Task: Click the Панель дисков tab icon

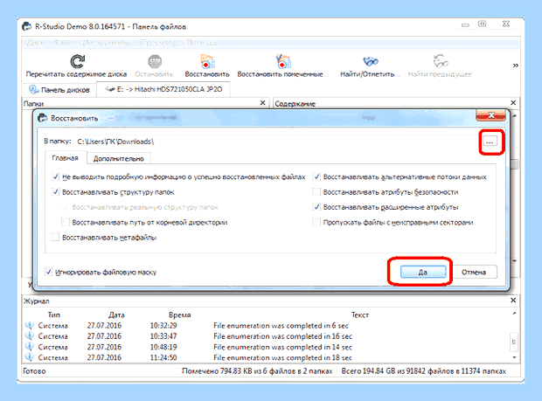Action: click(33, 89)
